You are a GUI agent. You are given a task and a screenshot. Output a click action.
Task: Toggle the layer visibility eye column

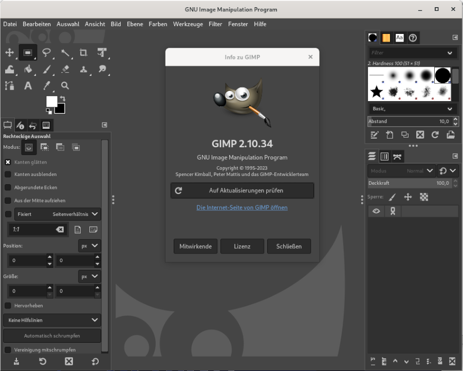(376, 211)
